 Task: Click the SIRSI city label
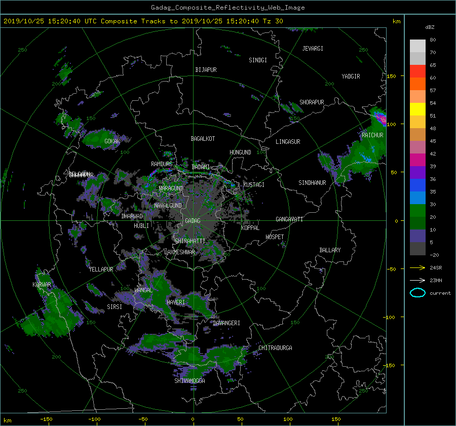tap(115, 307)
